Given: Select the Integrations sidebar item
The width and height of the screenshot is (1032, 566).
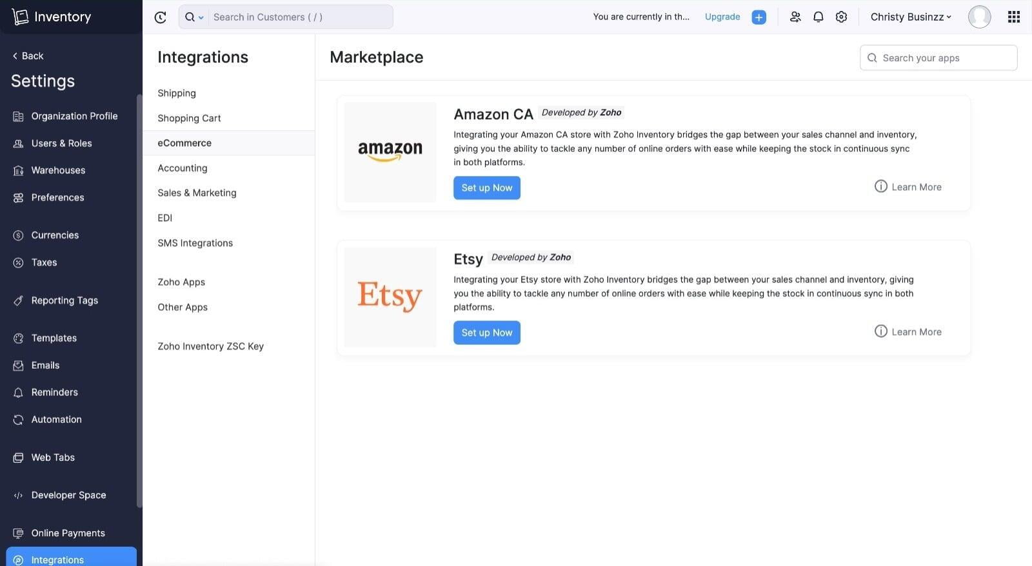Looking at the screenshot, I should [x=71, y=557].
